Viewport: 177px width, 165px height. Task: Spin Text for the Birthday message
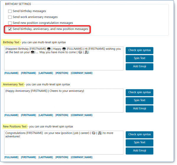[140, 58]
